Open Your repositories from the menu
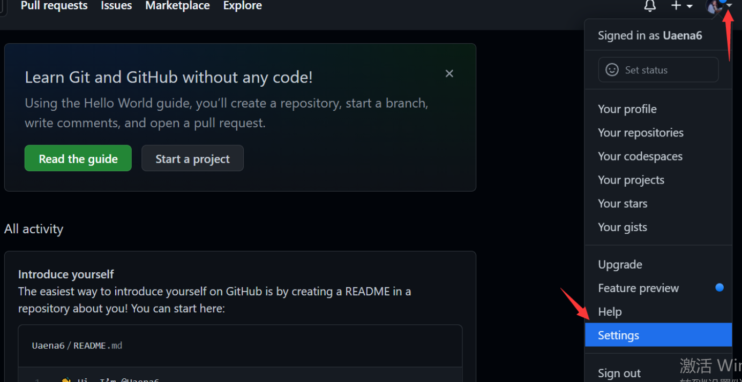The image size is (742, 382). (x=658, y=133)
